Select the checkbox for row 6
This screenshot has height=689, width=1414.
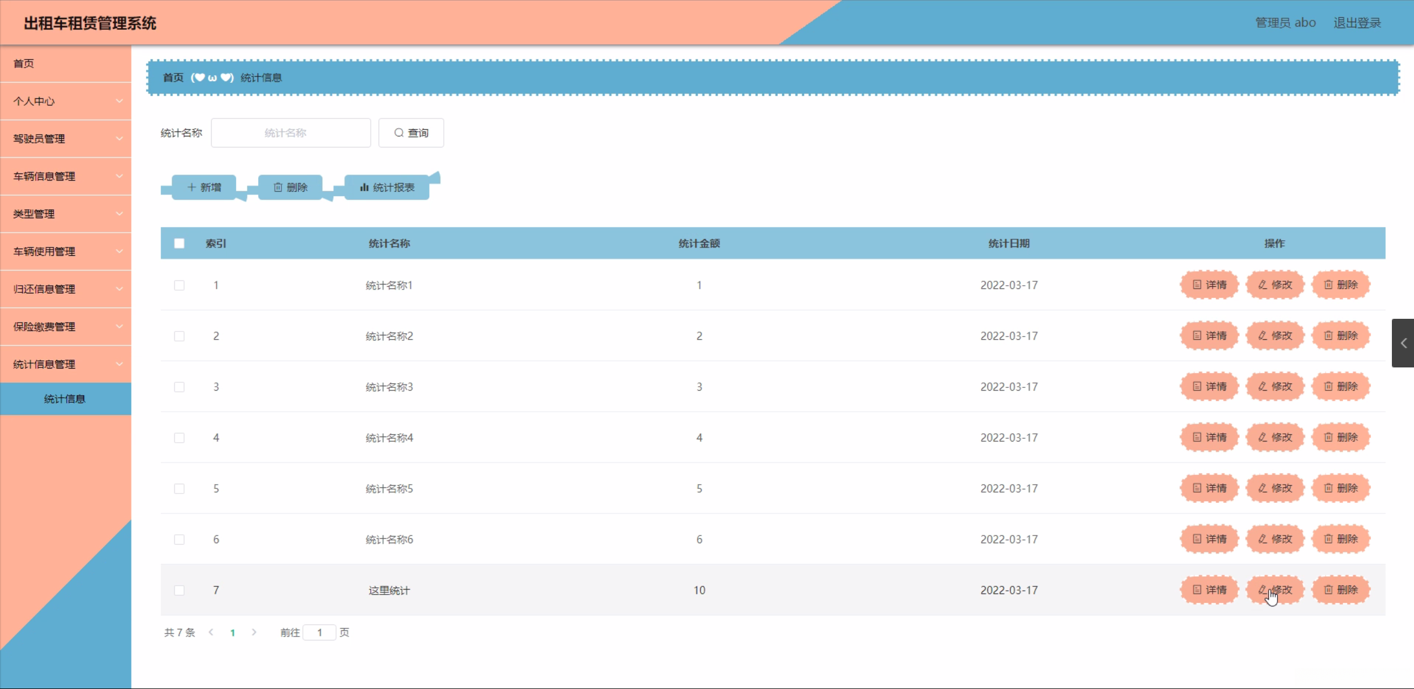(x=179, y=539)
